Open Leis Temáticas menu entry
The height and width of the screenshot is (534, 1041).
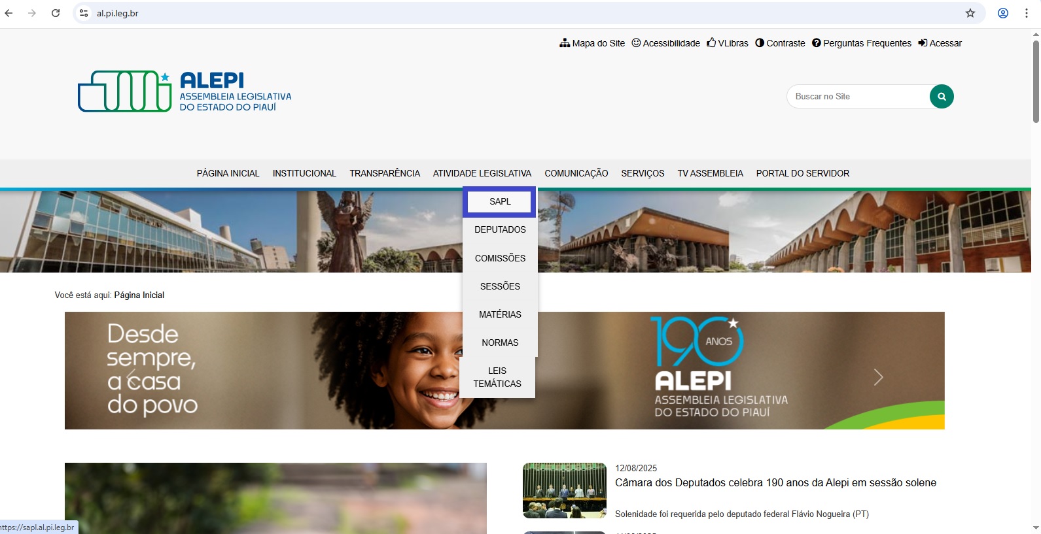[497, 377]
